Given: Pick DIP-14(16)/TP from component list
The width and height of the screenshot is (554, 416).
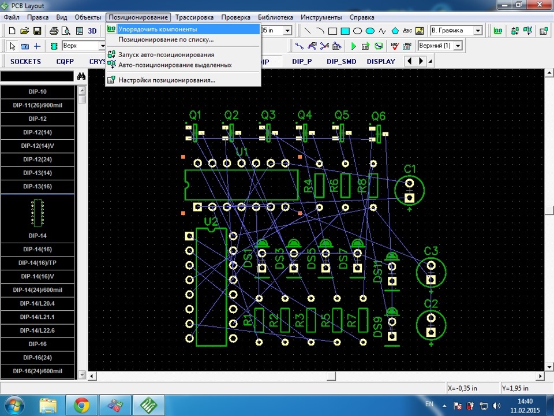Looking at the screenshot, I should tap(38, 263).
